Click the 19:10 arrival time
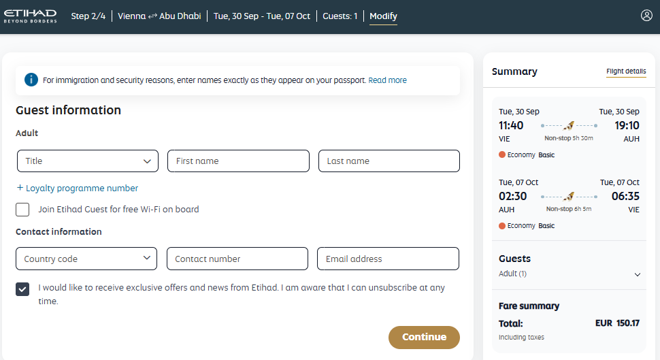The image size is (660, 360). pyautogui.click(x=627, y=125)
